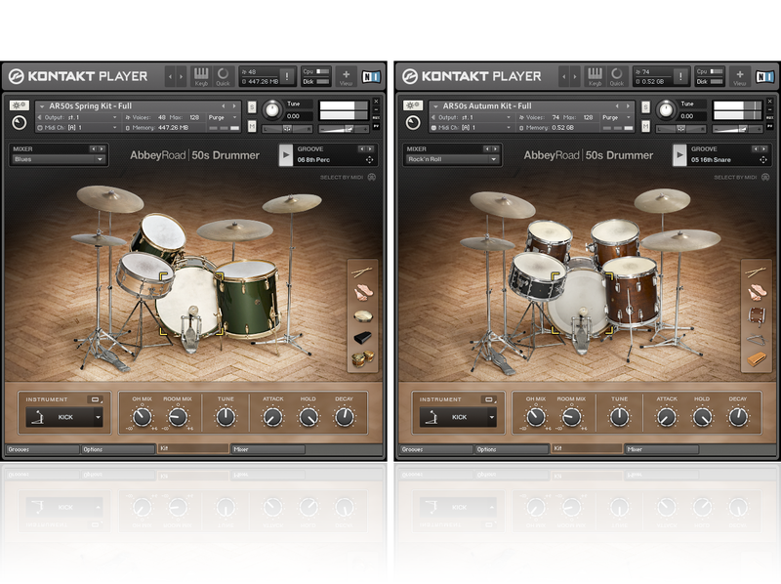Open the Mixer preset dropdown showing Blues
The image size is (781, 584).
(x=58, y=159)
